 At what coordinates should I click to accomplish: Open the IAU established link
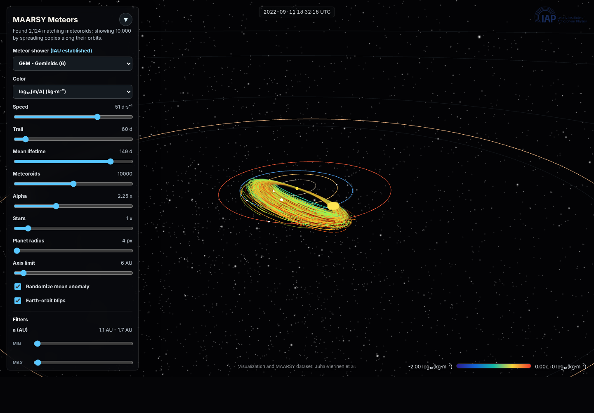[x=71, y=51]
